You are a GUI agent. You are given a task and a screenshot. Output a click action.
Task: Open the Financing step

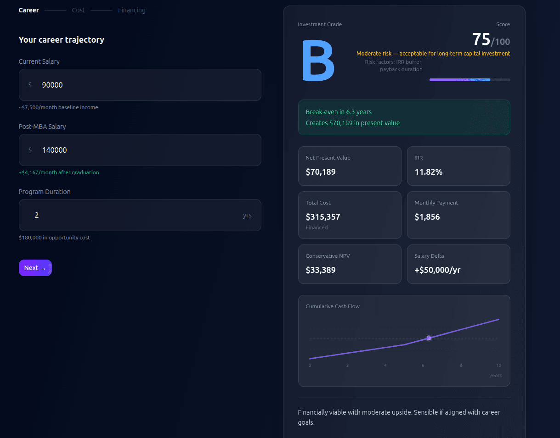tap(131, 10)
